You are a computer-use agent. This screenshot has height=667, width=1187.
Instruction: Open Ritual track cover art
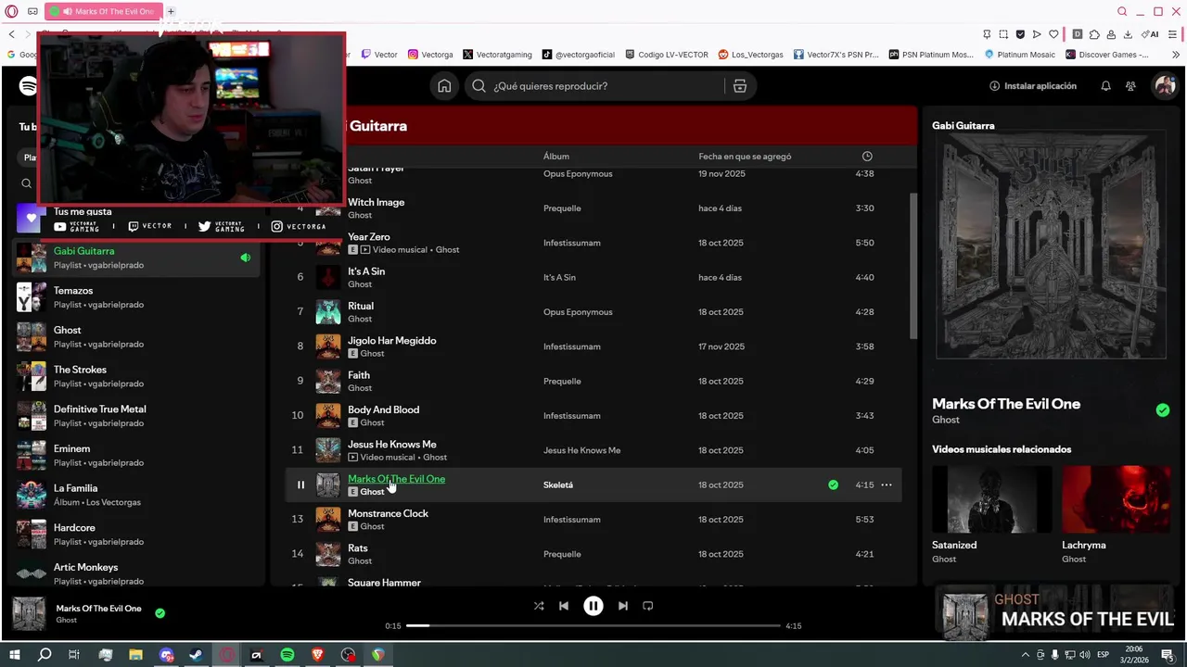[x=328, y=311]
